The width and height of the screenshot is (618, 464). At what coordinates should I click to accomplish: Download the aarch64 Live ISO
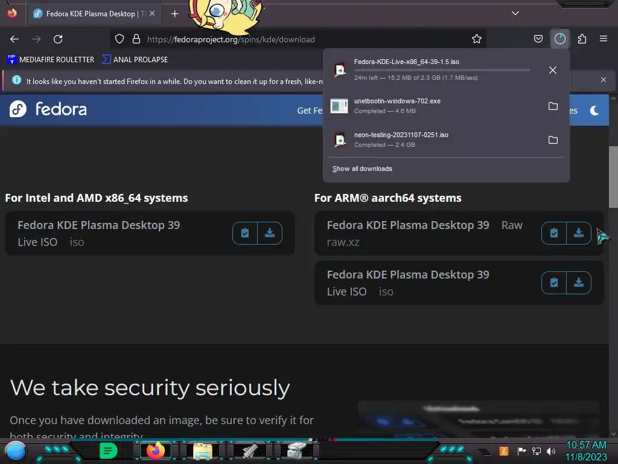click(x=579, y=283)
